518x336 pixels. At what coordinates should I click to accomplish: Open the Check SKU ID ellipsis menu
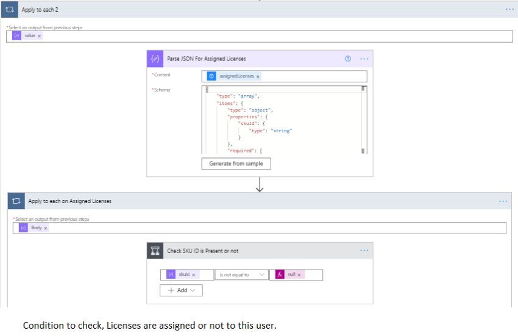click(x=364, y=251)
